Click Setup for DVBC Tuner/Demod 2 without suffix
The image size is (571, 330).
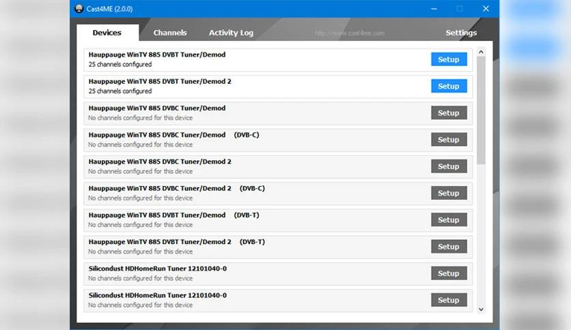449,166
